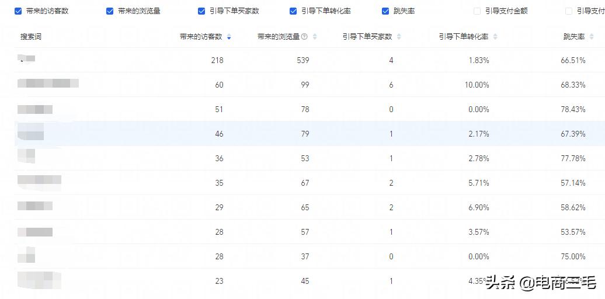
Task: Click bounce rate 78.43% cell
Action: click(x=573, y=110)
